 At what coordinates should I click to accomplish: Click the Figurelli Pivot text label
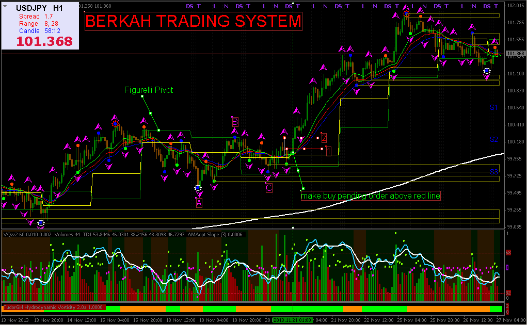tap(149, 90)
